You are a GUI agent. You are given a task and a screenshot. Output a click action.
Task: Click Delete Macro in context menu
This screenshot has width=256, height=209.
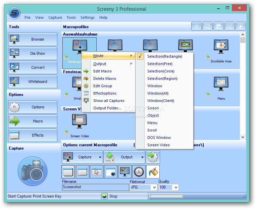coord(108,79)
